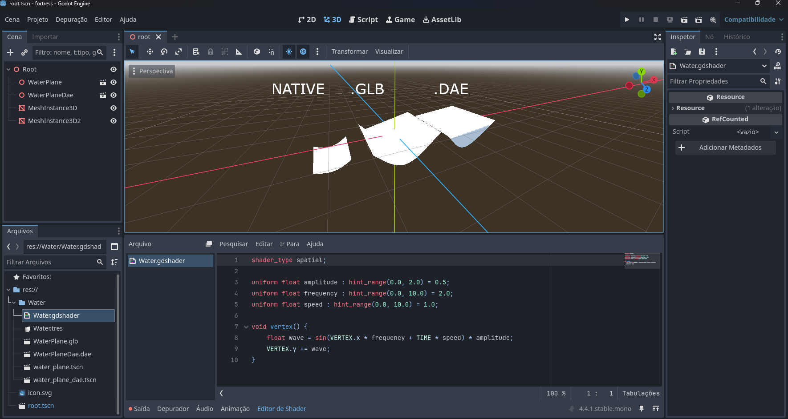Viewport: 788px width, 419px height.
Task: Open the Depuração menu
Action: click(71, 20)
